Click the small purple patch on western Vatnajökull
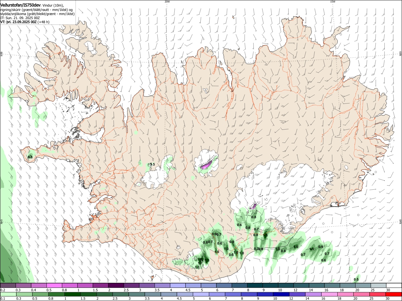This screenshot has height=301, width=402. click(253, 206)
